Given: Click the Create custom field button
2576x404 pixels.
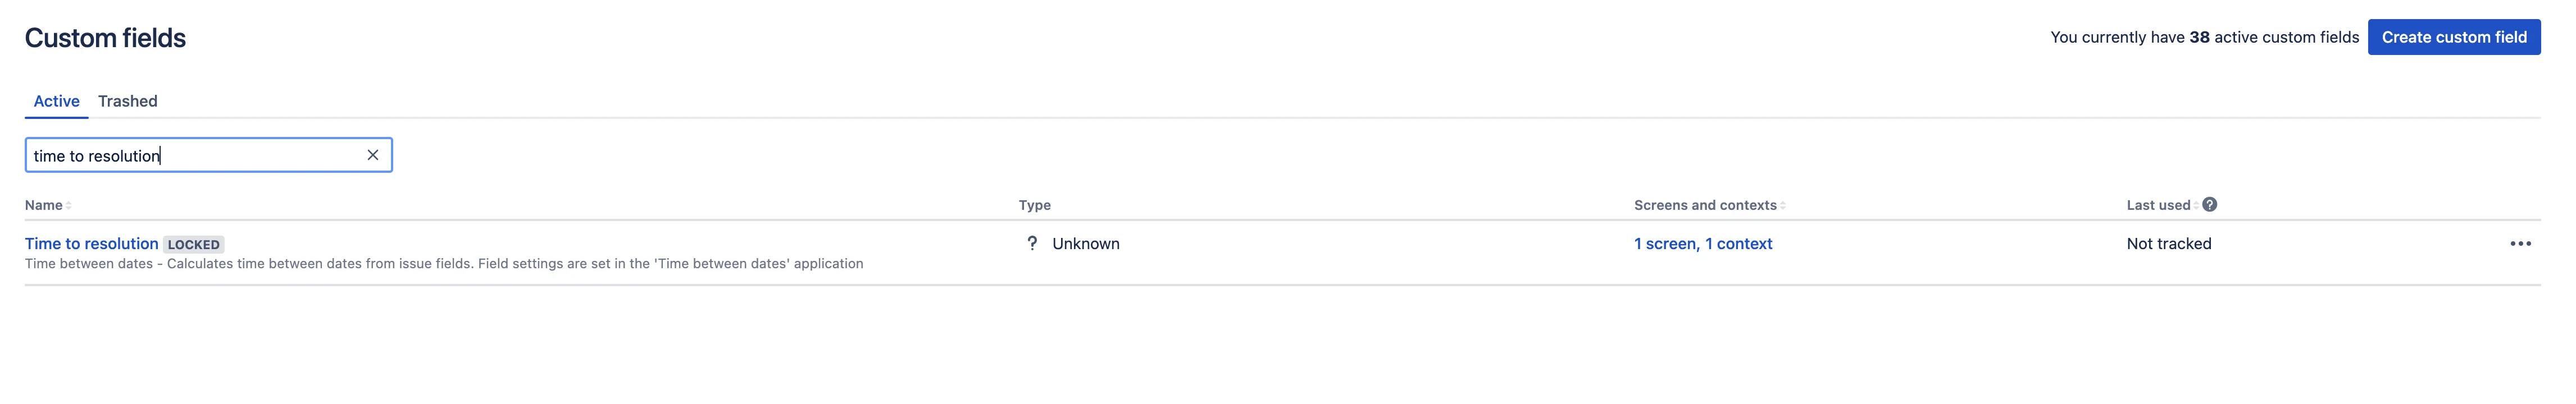Looking at the screenshot, I should pos(2453,37).
